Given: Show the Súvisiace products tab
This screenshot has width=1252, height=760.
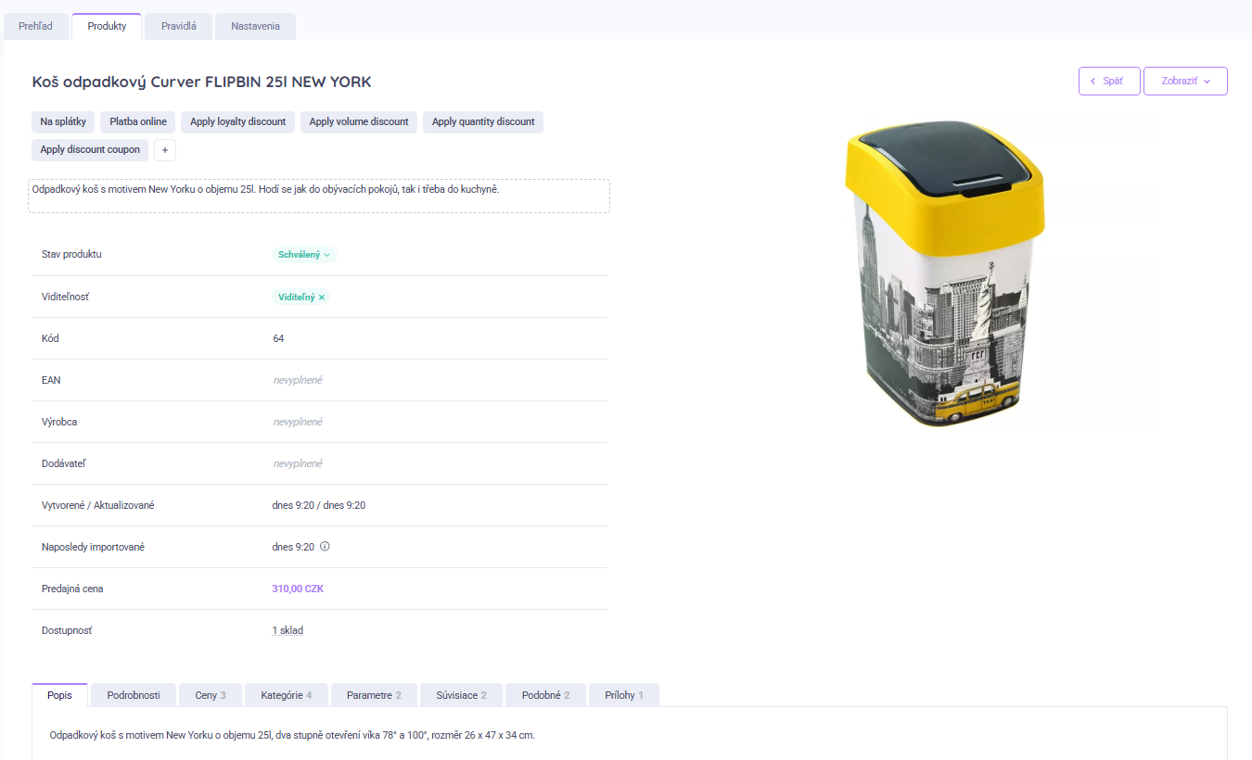Looking at the screenshot, I should [461, 695].
